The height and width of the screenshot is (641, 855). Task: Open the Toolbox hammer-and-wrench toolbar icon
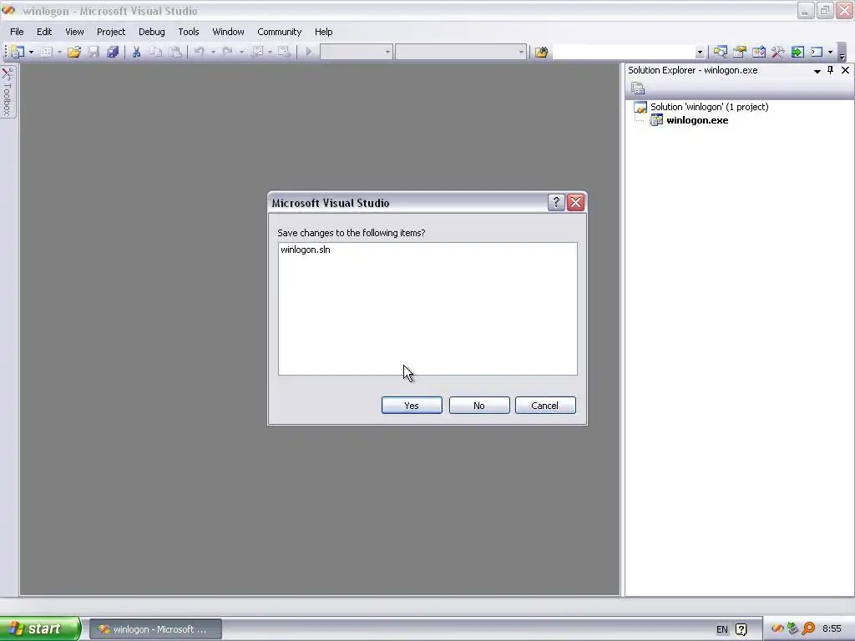pos(777,52)
